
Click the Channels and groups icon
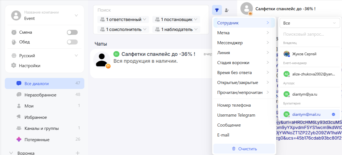point(19,128)
